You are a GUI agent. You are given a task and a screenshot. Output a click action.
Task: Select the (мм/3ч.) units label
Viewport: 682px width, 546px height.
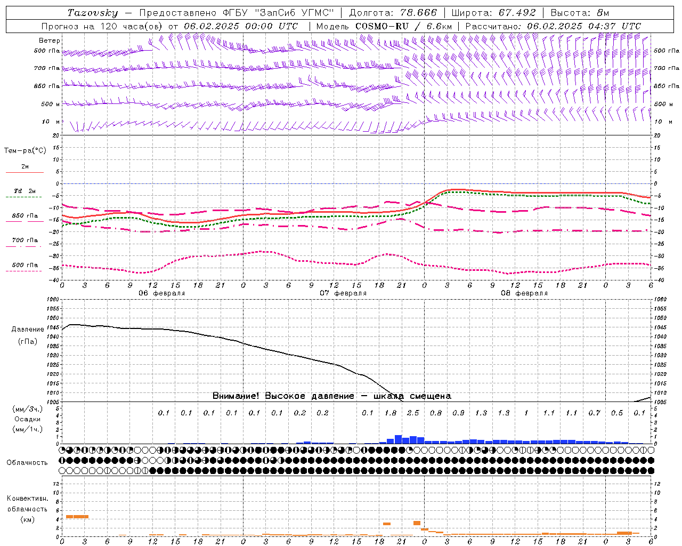pos(27,409)
